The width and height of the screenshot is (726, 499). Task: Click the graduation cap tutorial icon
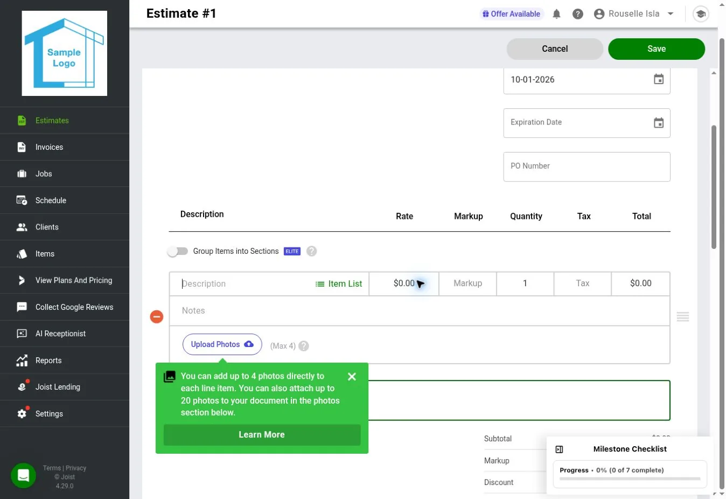[701, 14]
